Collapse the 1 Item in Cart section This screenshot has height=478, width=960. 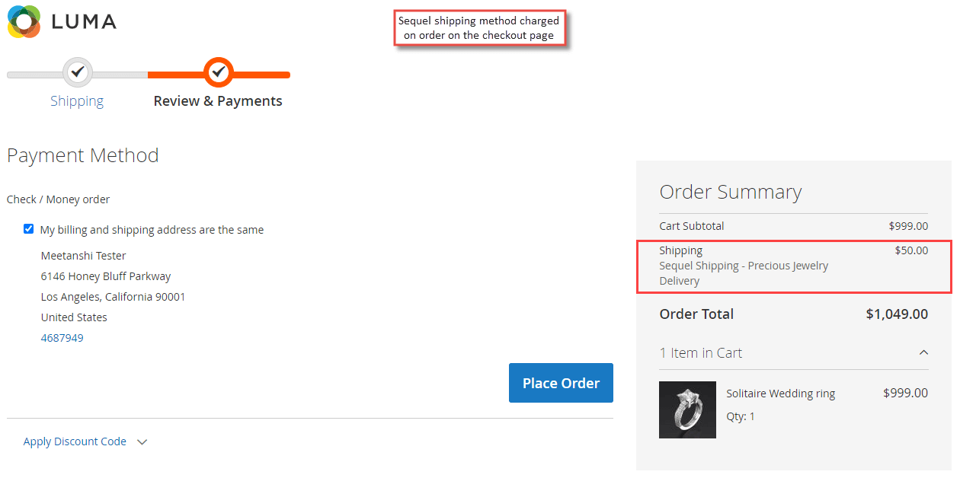[x=923, y=352]
